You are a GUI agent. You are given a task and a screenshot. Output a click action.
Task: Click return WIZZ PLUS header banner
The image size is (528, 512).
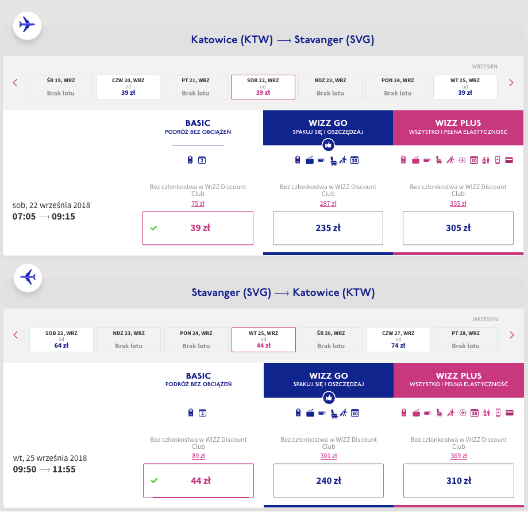pos(458,380)
